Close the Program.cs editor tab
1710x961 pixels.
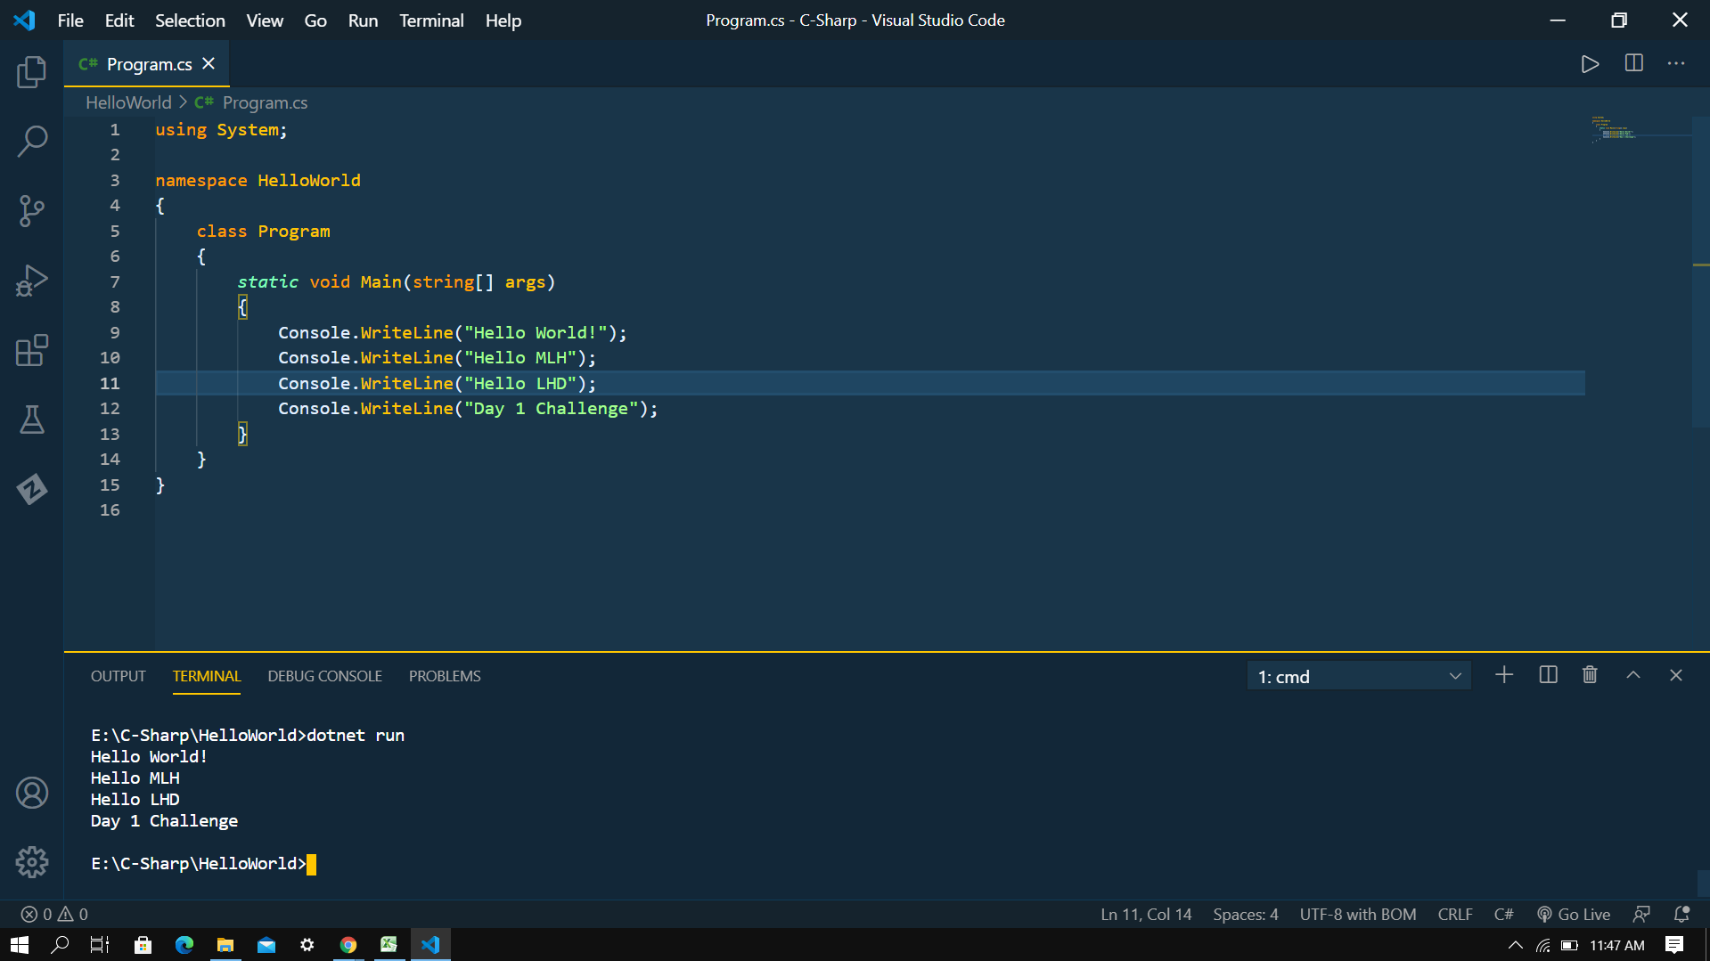[x=209, y=63]
